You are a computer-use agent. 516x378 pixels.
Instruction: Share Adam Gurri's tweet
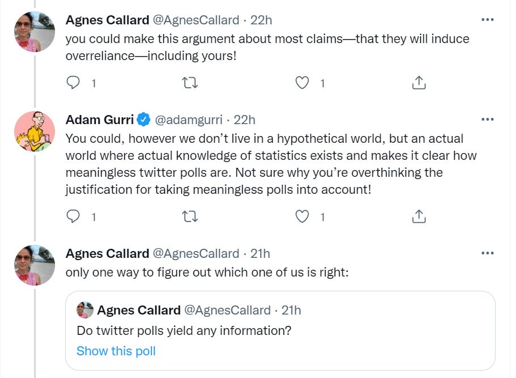point(418,216)
